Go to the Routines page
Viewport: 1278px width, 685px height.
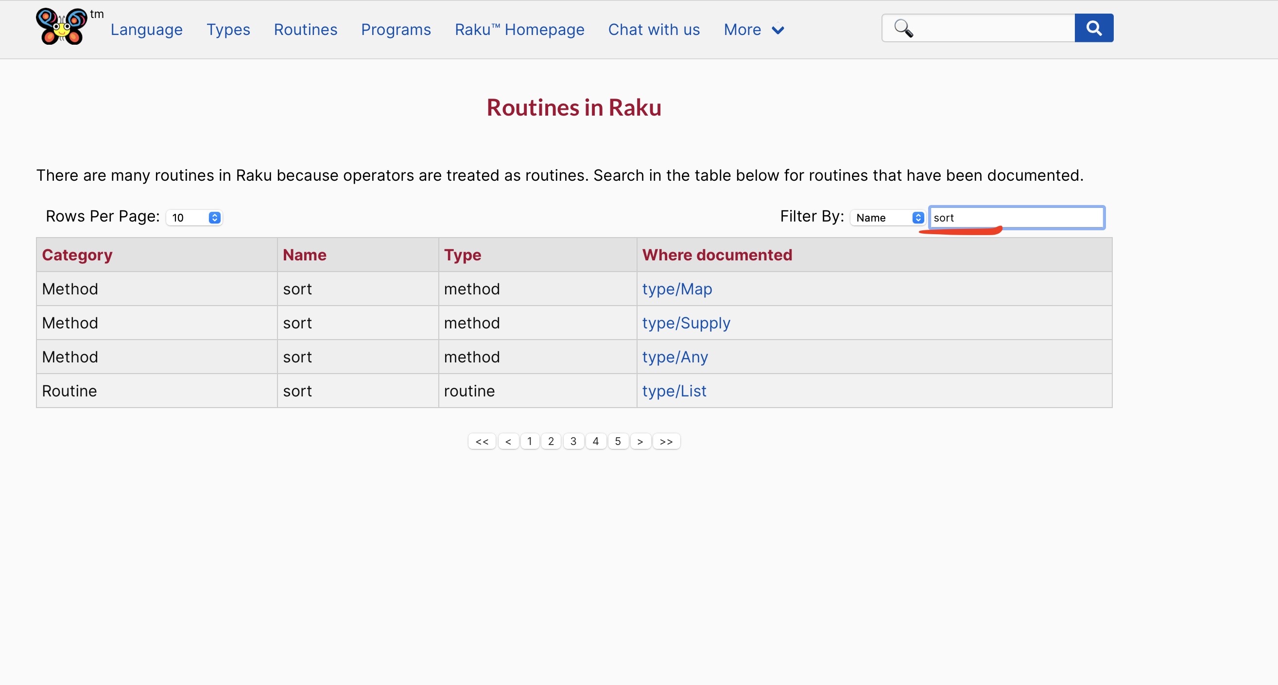[x=306, y=30]
